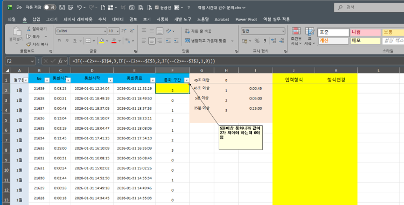Image resolution: width=404 pixels, height=205 pixels.
Task: Select cell showing 0:25:00 in column I
Action: [x=255, y=109]
